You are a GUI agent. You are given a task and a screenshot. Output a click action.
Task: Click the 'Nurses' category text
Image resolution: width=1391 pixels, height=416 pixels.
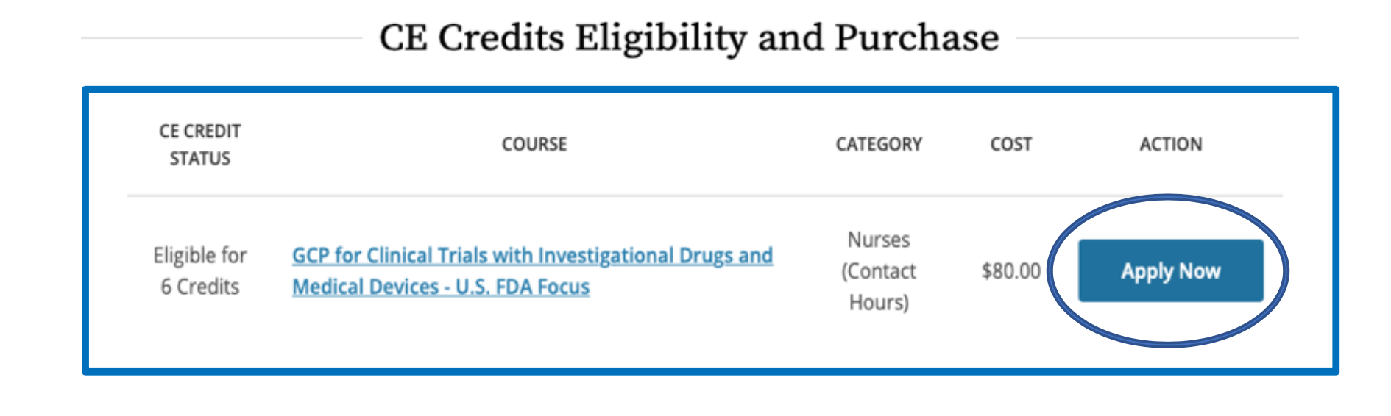pos(878,240)
